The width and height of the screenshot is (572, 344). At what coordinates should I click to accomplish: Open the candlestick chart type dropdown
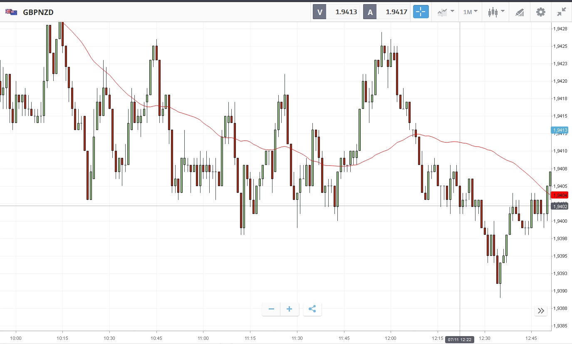[496, 12]
